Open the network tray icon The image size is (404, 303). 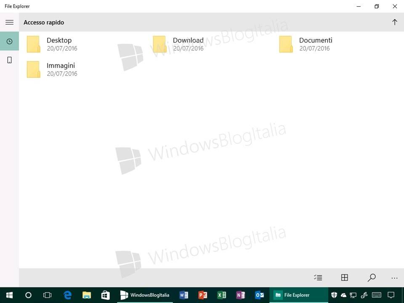point(353,295)
